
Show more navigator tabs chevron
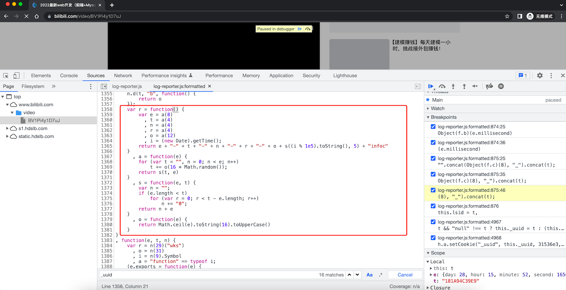tap(54, 87)
